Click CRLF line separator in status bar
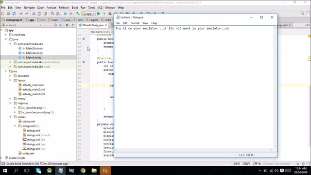 246,164
